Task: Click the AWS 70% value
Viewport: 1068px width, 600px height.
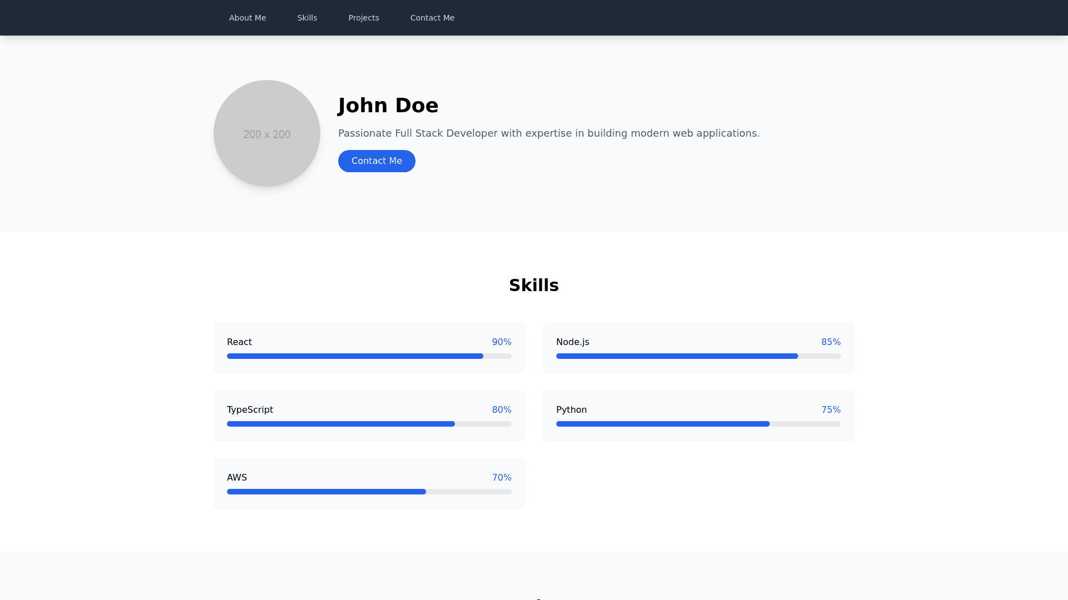Action: (501, 478)
